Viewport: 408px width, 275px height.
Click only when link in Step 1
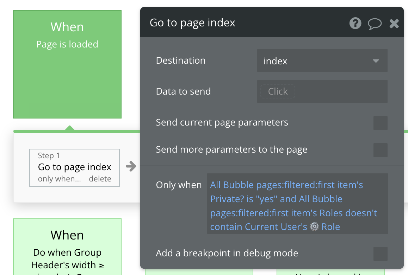[x=59, y=179]
